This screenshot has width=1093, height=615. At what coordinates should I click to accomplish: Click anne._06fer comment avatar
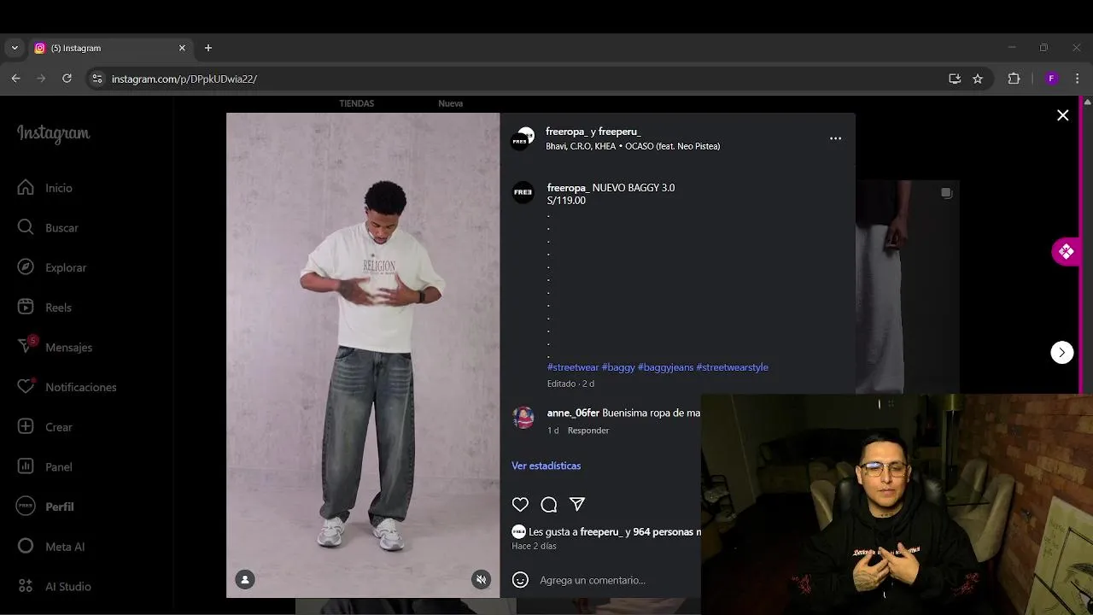click(x=523, y=418)
